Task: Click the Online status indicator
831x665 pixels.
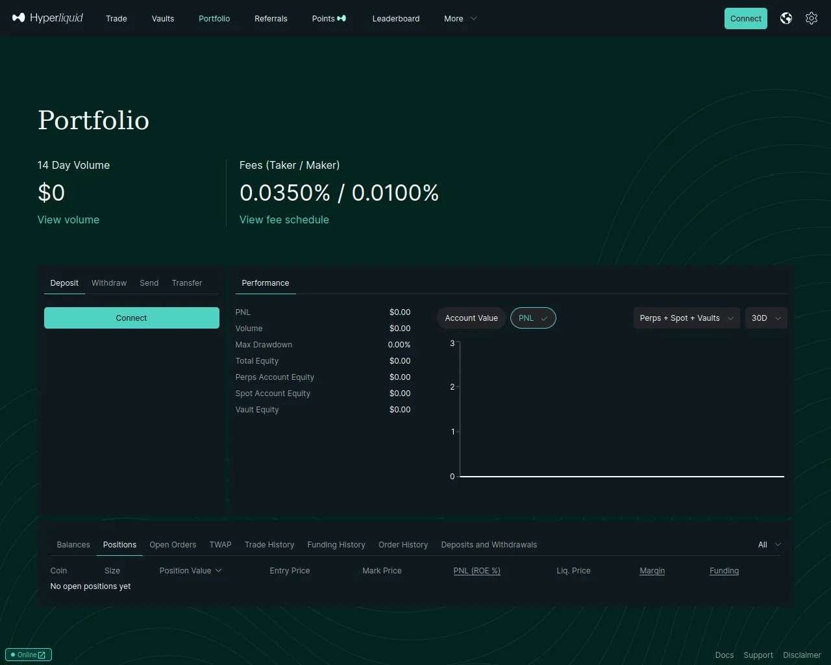Action: [x=29, y=655]
